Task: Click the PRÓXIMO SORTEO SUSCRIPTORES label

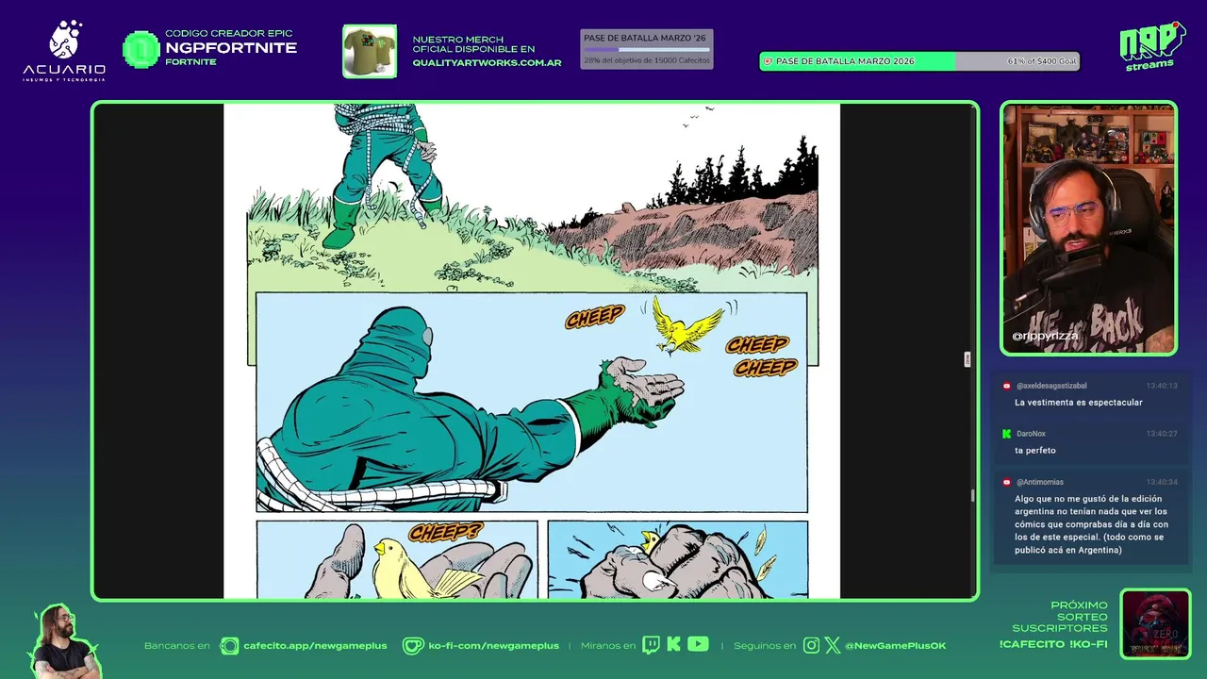Action: pyautogui.click(x=1060, y=617)
